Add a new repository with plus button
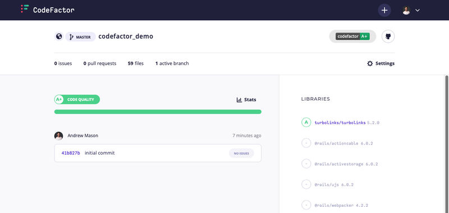 pyautogui.click(x=384, y=10)
